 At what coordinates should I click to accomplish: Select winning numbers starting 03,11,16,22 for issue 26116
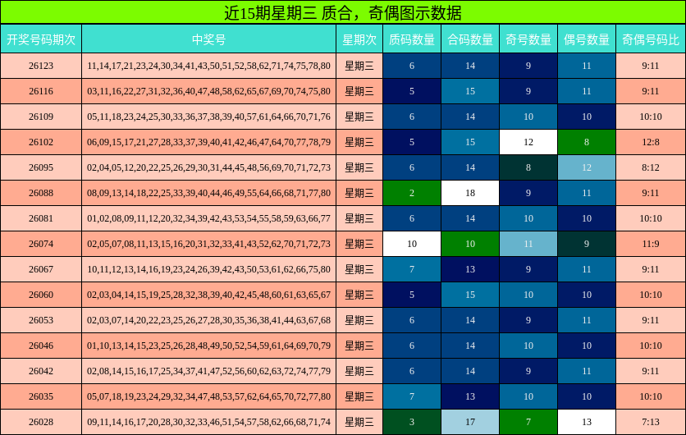click(x=208, y=91)
